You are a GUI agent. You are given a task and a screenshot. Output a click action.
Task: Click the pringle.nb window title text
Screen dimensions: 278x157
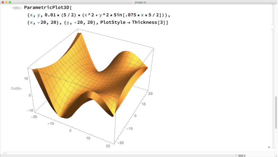[140, 2]
